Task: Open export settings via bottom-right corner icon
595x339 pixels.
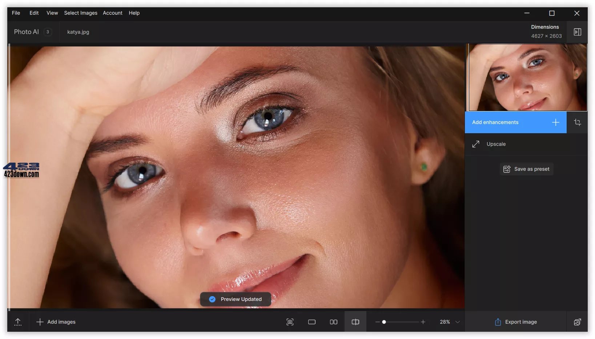Action: point(578,322)
